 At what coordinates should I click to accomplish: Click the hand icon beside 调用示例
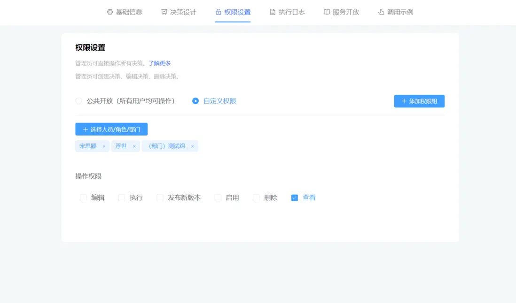pos(380,12)
